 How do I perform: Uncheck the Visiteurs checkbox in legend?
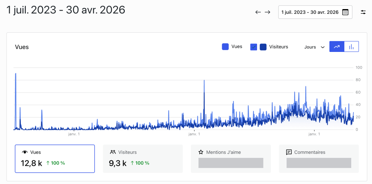click(253, 47)
